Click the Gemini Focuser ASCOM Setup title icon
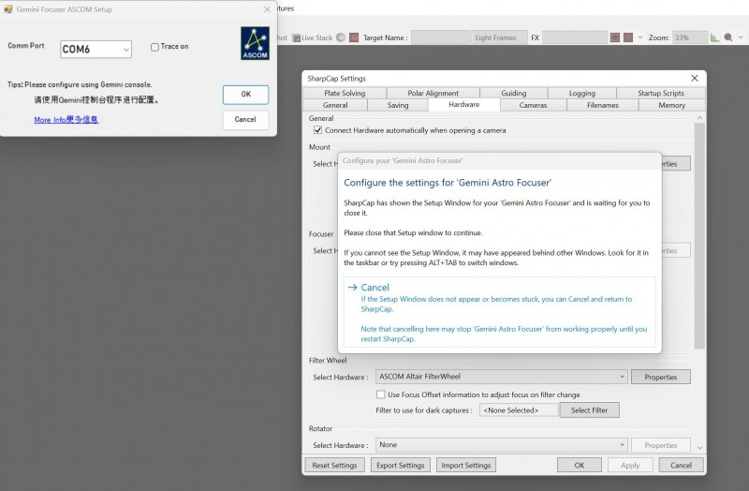Viewport: 749px width, 491px height. click(x=8, y=9)
